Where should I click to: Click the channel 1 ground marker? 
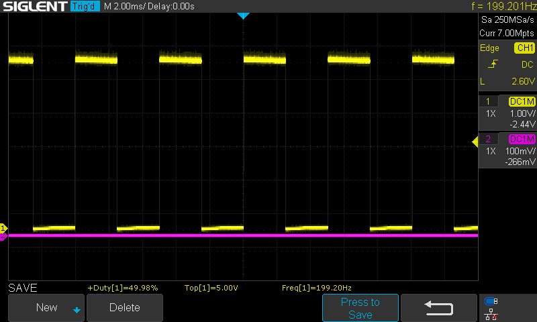tap(3, 228)
